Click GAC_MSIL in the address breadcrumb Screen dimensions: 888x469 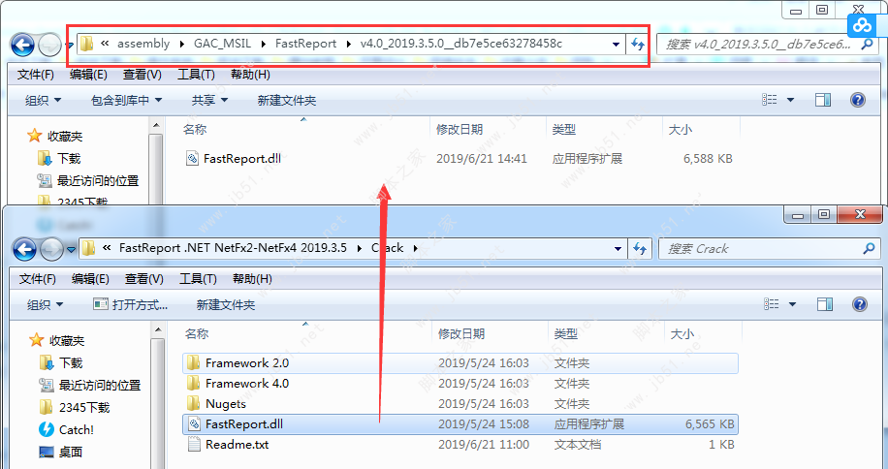tap(223, 44)
